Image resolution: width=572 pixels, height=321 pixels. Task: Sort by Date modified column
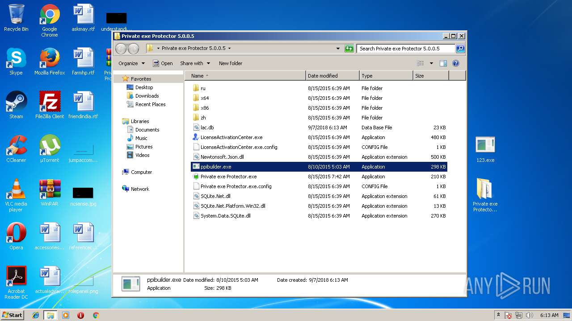click(x=332, y=76)
